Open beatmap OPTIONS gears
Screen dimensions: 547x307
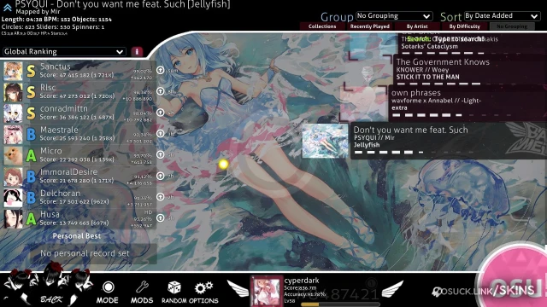(x=204, y=287)
